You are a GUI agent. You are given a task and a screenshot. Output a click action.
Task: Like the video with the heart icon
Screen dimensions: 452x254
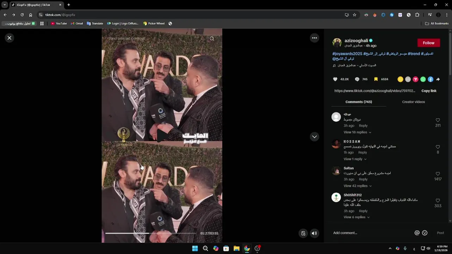click(x=335, y=79)
